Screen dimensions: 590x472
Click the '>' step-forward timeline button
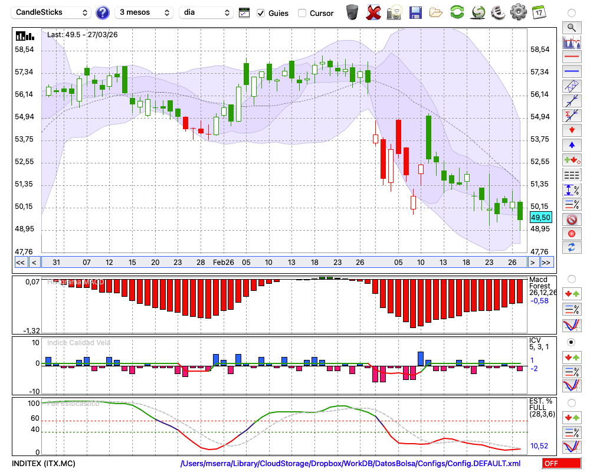click(532, 263)
